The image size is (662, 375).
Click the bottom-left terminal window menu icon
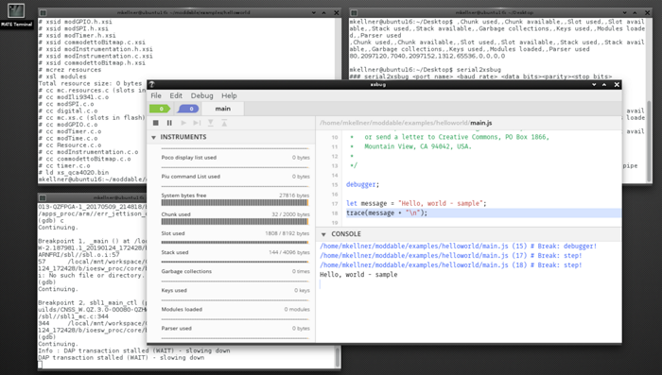click(x=43, y=197)
